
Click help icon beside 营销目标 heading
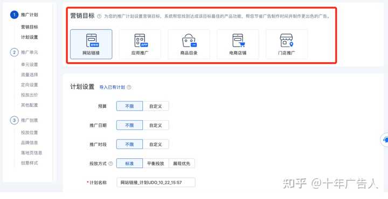pyautogui.click(x=99, y=16)
